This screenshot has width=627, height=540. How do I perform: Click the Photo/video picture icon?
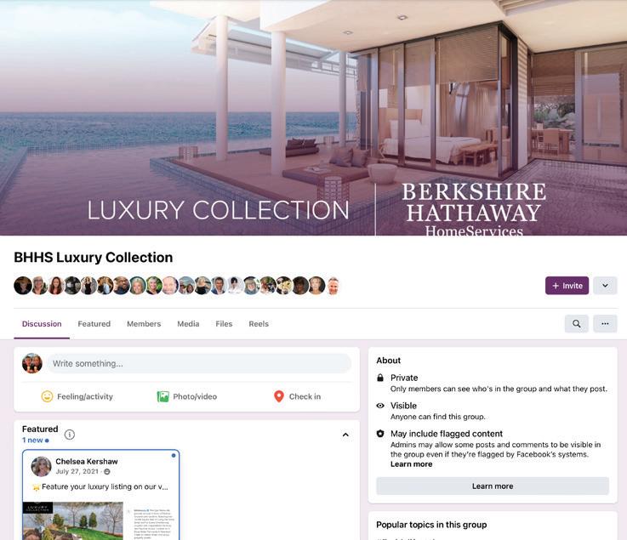click(x=162, y=396)
